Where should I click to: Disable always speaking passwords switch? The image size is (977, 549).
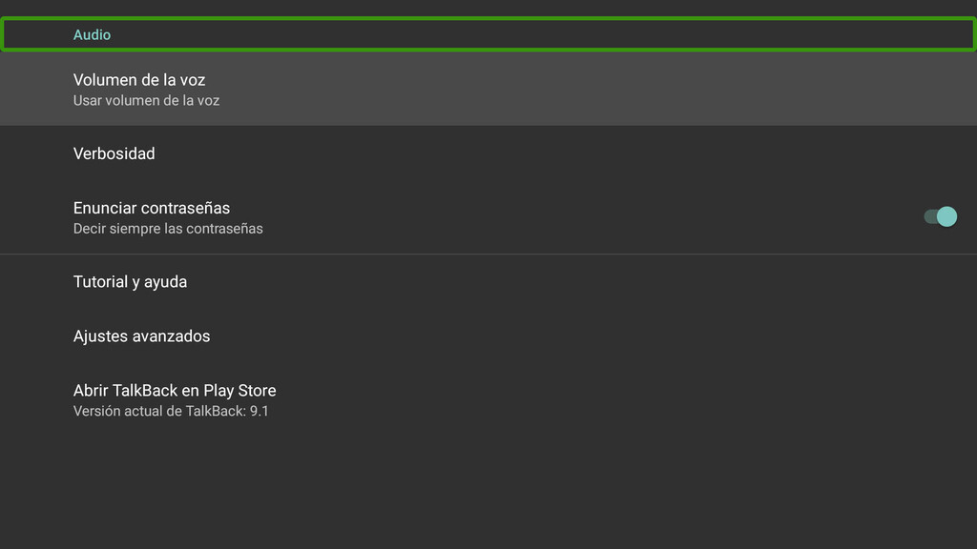point(940,217)
